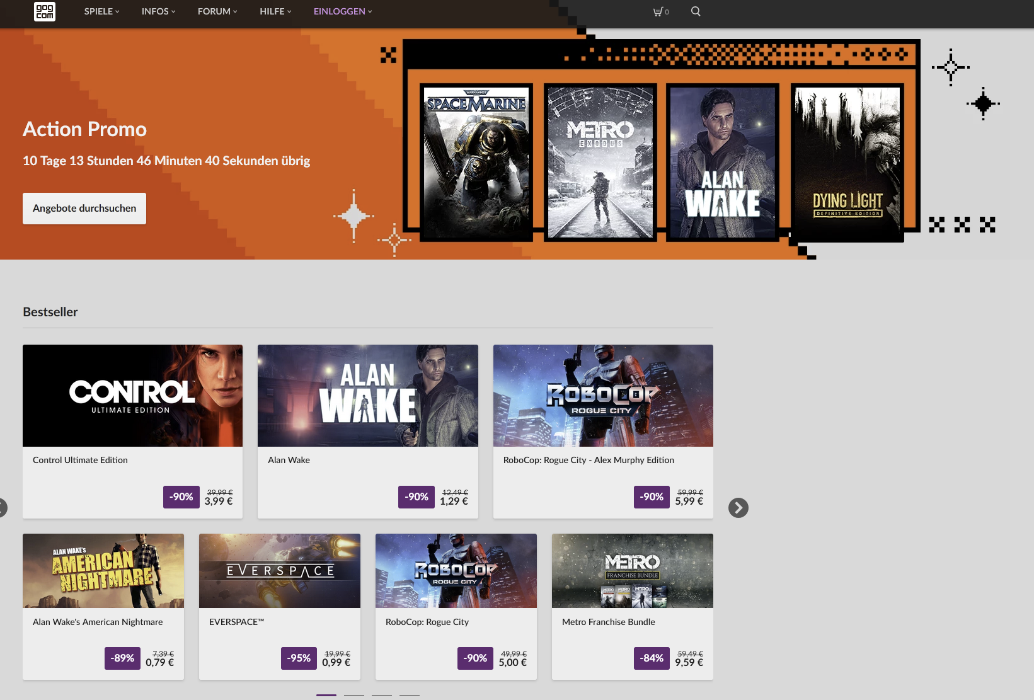Click the GOG.com logo
The image size is (1034, 700).
(x=45, y=11)
